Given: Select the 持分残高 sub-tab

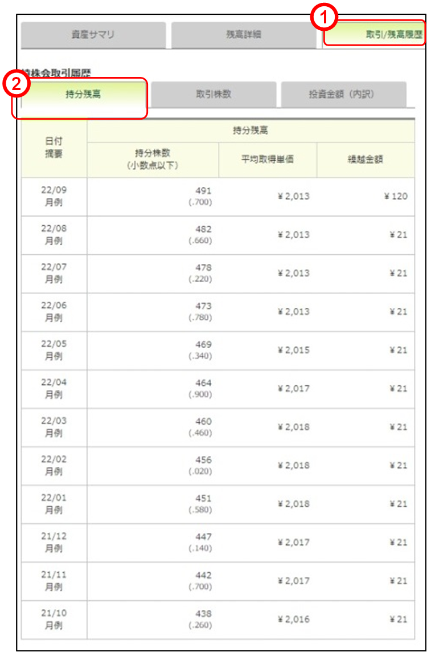Looking at the screenshot, I should [x=83, y=95].
